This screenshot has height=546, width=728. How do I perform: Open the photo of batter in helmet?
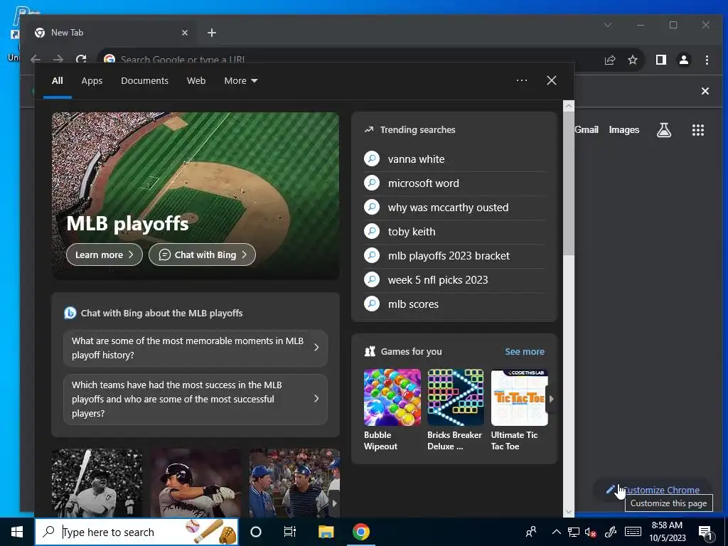click(x=196, y=483)
